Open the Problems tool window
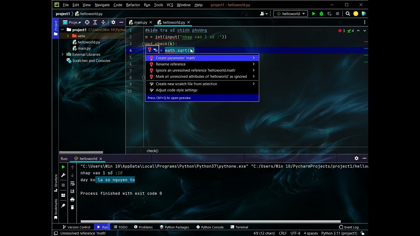Screen dimensions: 420x236 143,227
